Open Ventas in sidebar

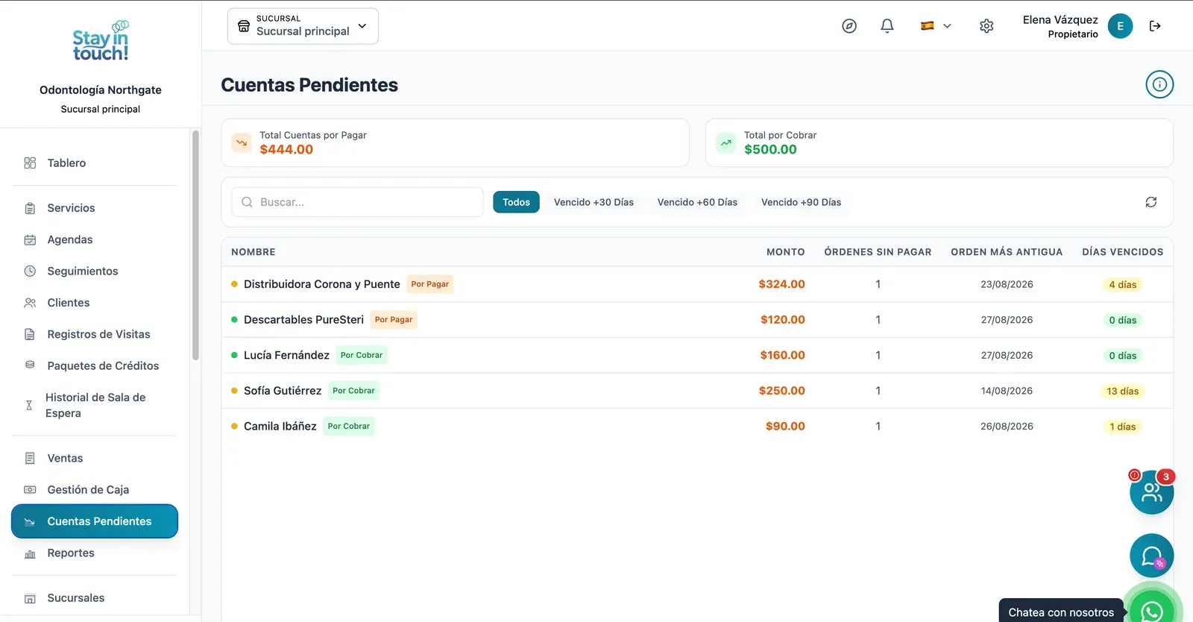[95, 458]
